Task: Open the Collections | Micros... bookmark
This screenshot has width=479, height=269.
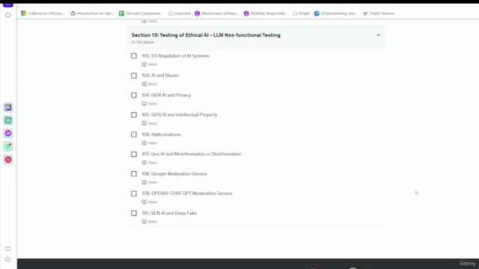Action: click(43, 13)
